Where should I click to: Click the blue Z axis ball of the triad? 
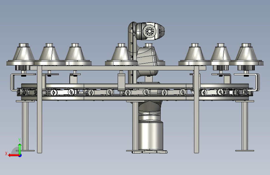(20, 155)
